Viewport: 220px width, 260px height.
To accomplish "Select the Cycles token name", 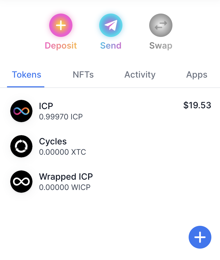I will pos(53,142).
